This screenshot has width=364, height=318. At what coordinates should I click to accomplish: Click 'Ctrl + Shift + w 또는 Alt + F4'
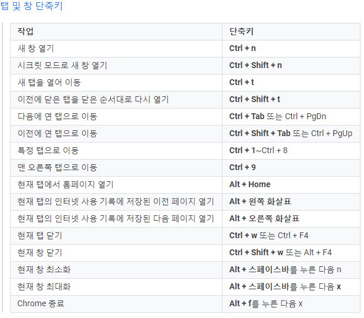(281, 252)
